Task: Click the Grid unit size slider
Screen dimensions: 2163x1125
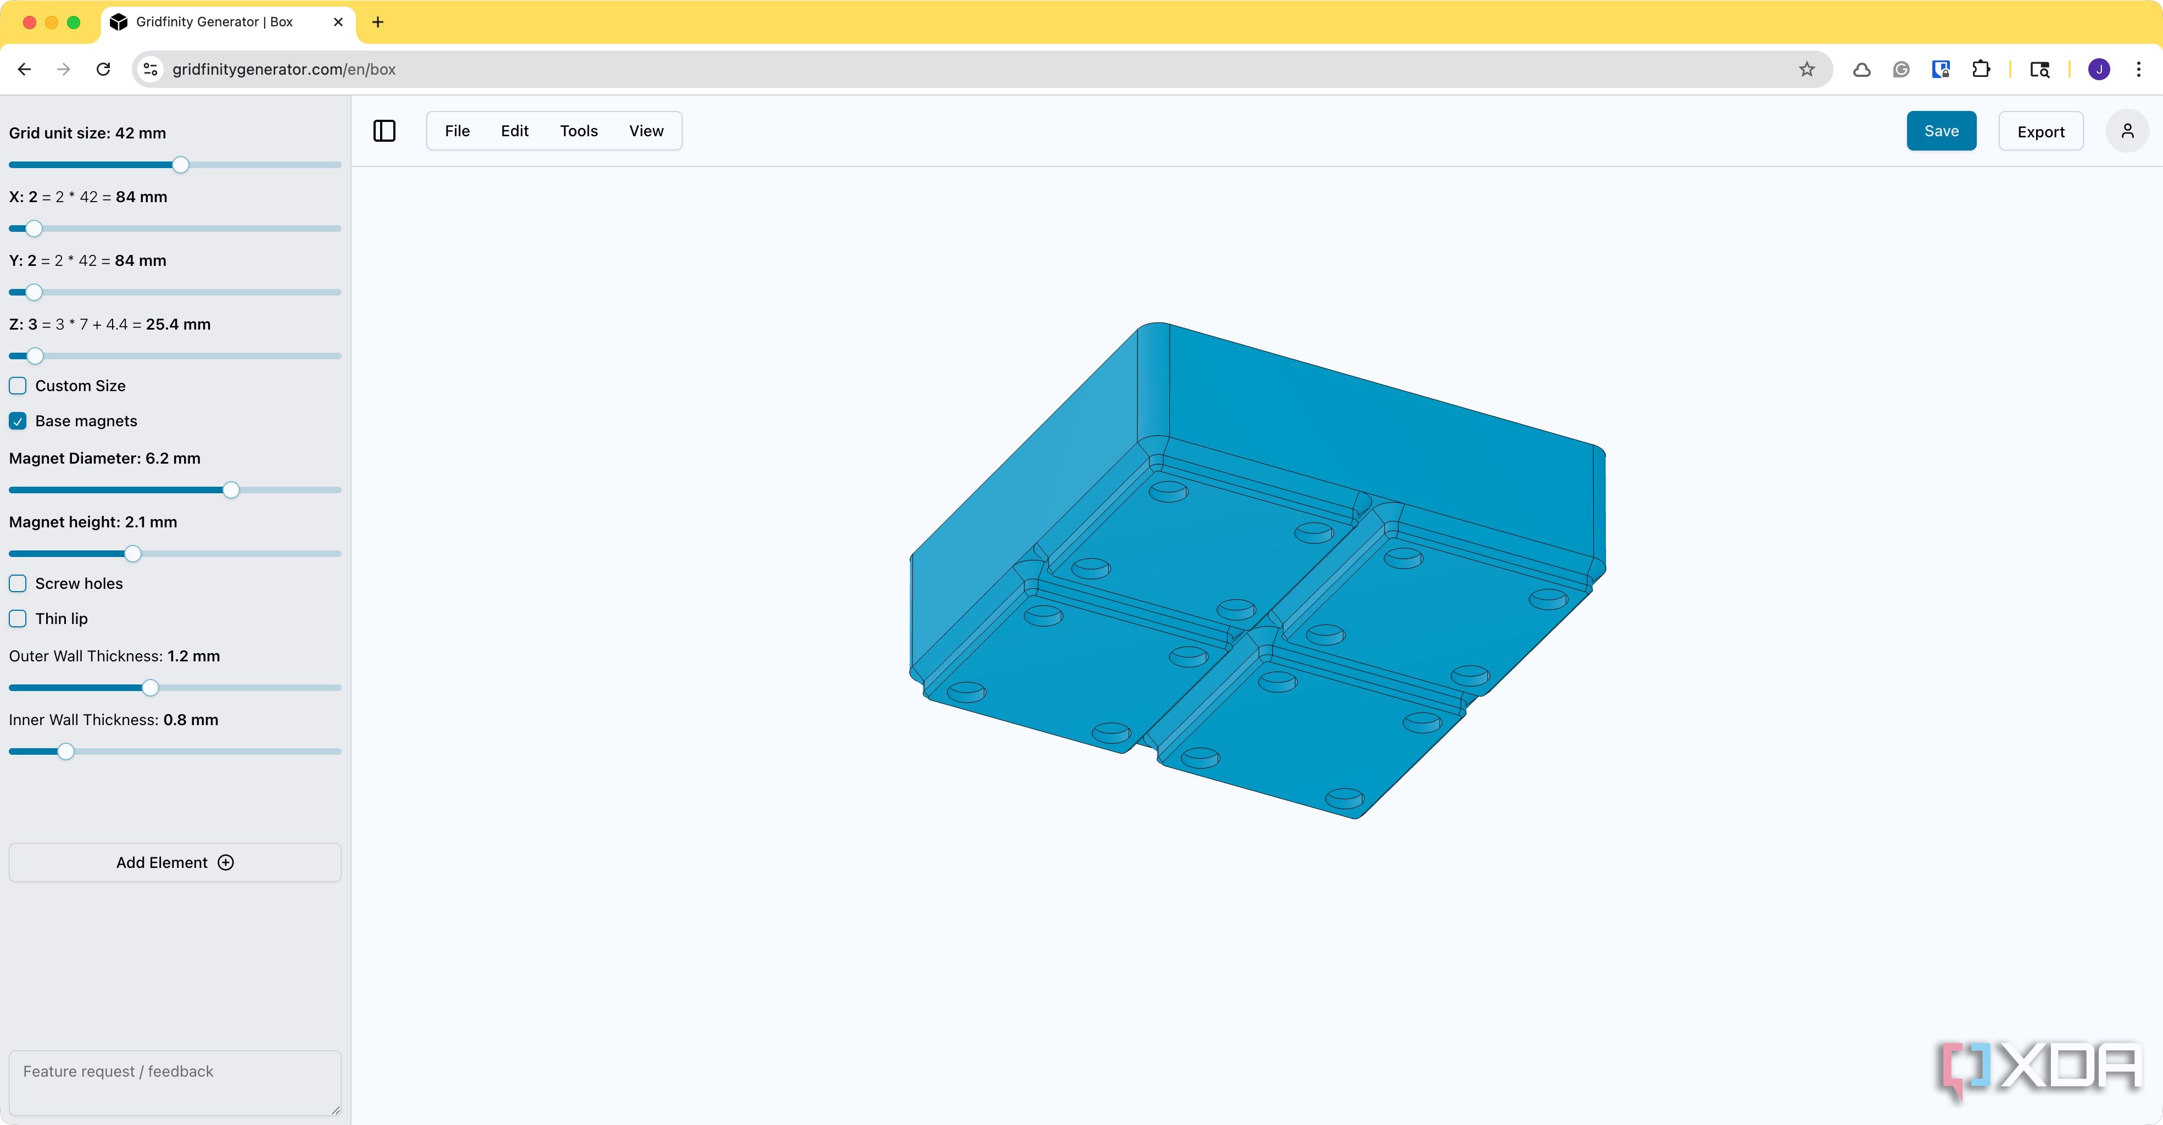Action: pos(175,165)
